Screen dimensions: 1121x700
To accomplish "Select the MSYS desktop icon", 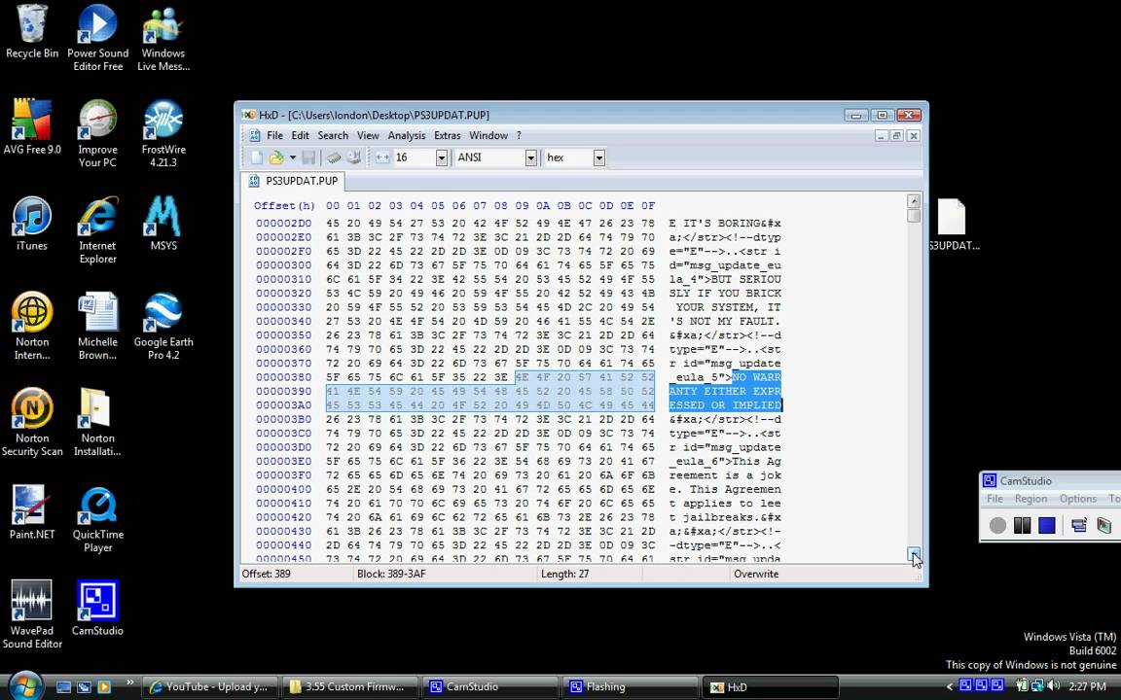I will pos(163,224).
